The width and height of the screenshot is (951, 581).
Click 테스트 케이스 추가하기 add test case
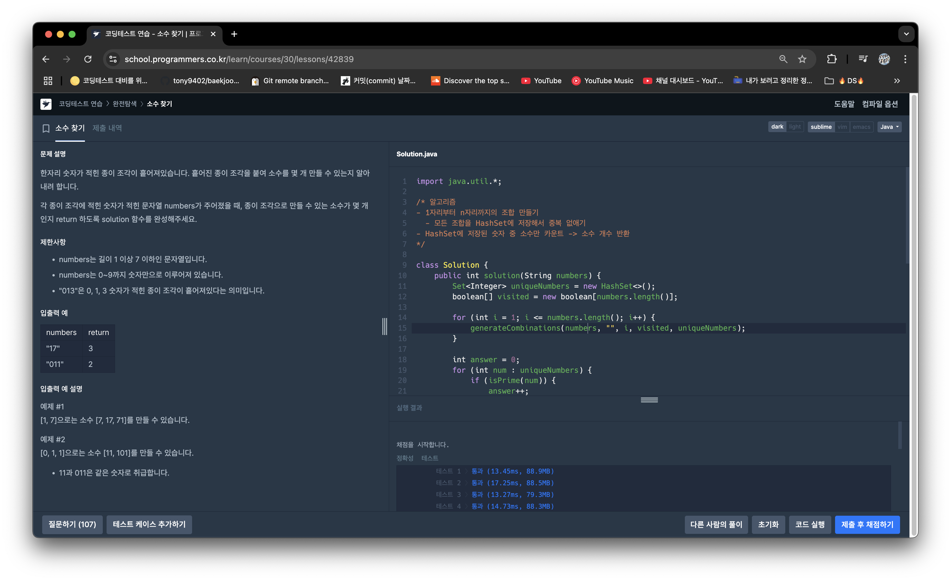[149, 524]
